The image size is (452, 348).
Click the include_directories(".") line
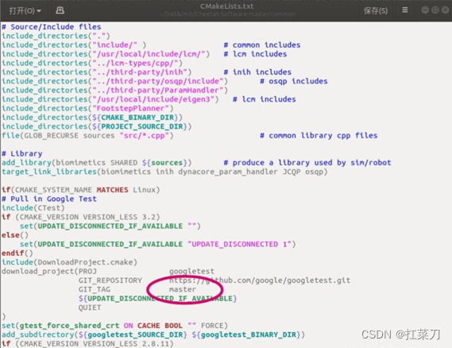(56, 36)
